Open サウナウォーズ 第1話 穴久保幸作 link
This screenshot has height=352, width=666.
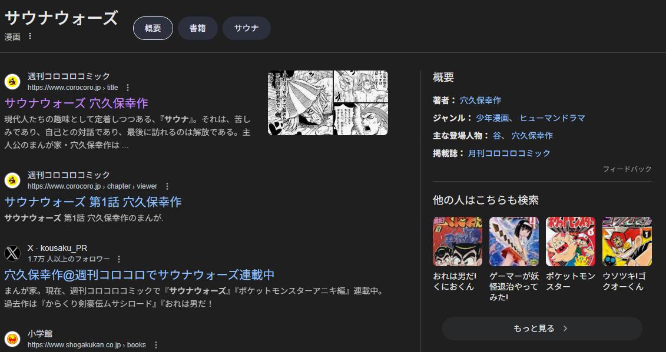pos(93,202)
